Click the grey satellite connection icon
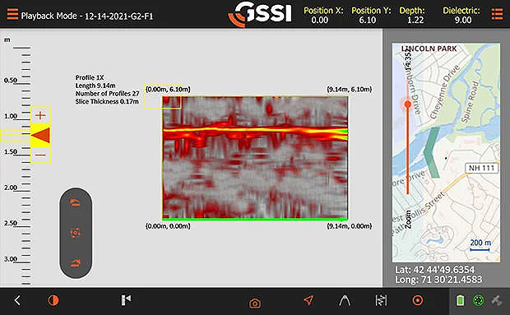 click(x=497, y=300)
